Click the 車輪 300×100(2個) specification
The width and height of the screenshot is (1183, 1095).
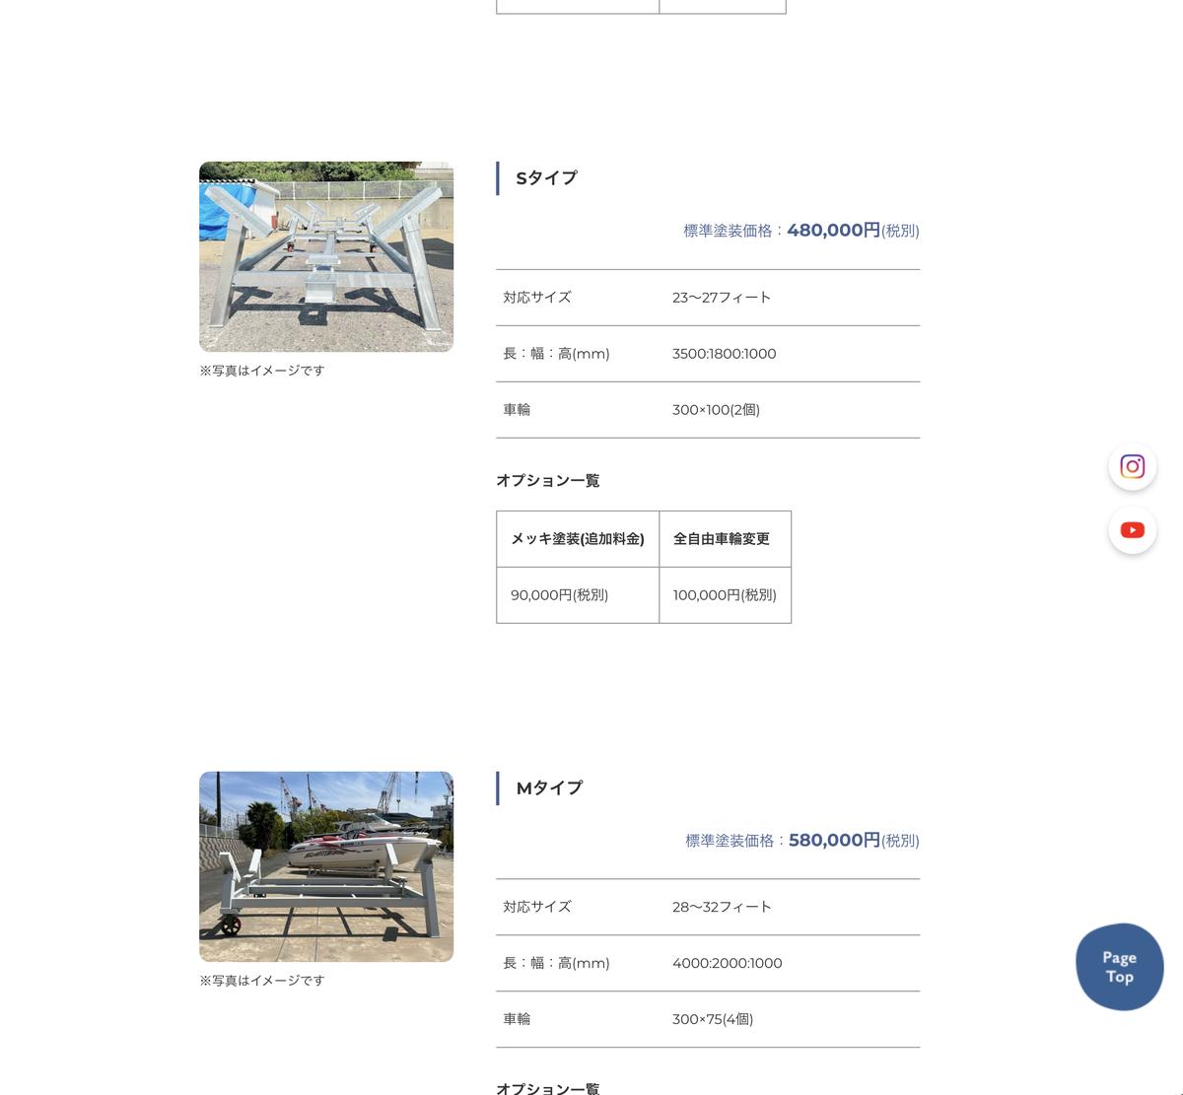coord(716,409)
